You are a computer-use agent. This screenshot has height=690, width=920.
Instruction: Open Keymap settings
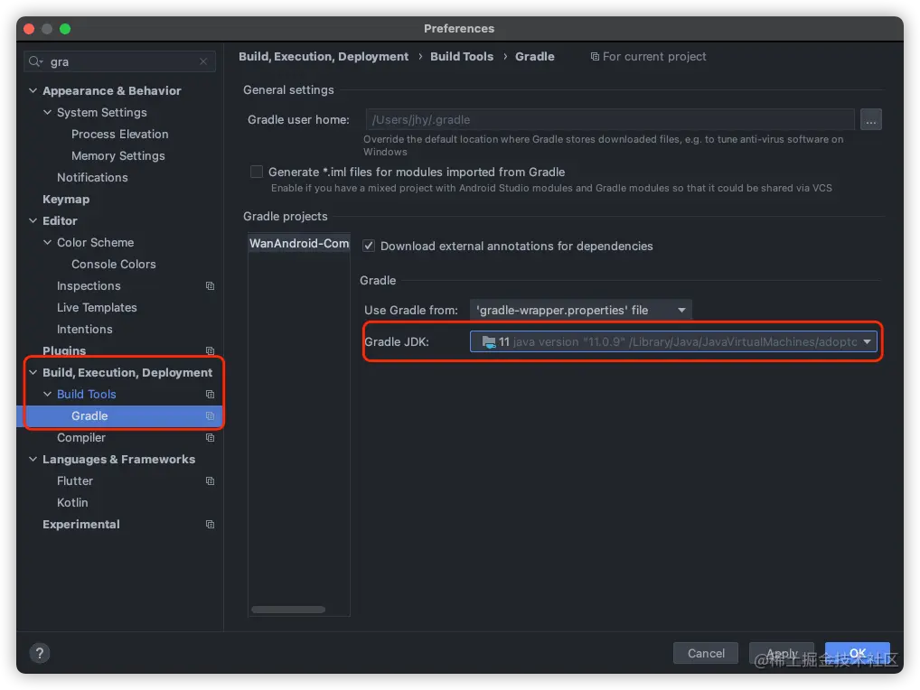tap(66, 199)
